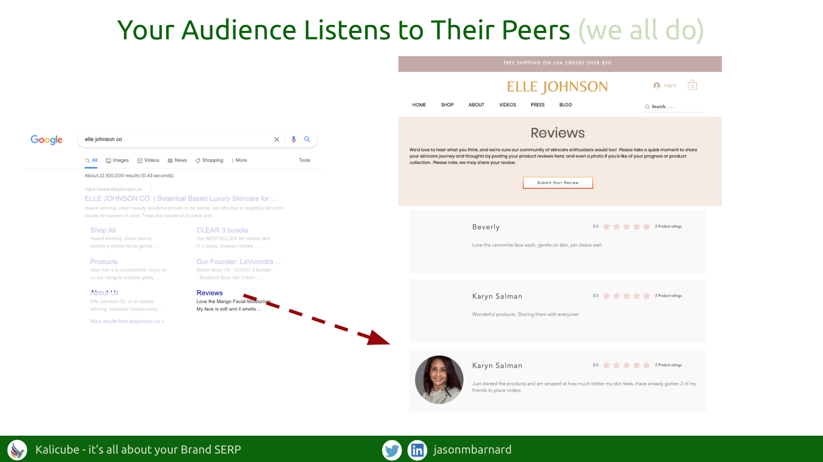Click the Reviews page heading
This screenshot has width=823, height=462.
click(x=558, y=133)
